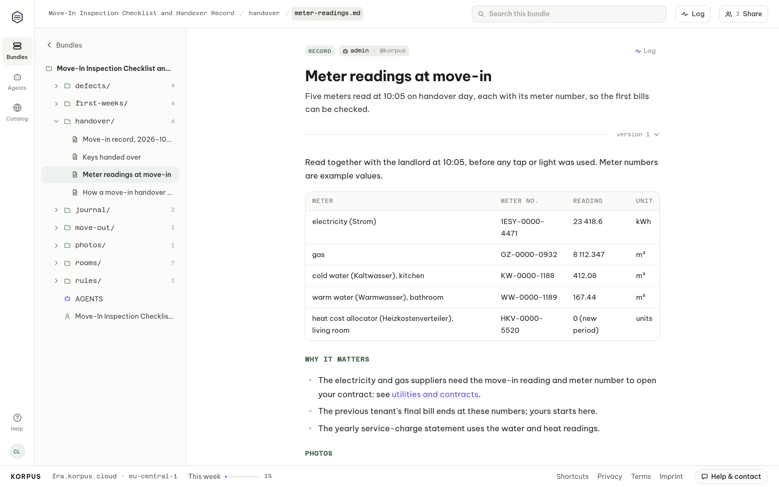Expand the first-weeks/ folder
779x487 pixels.
[56, 104]
